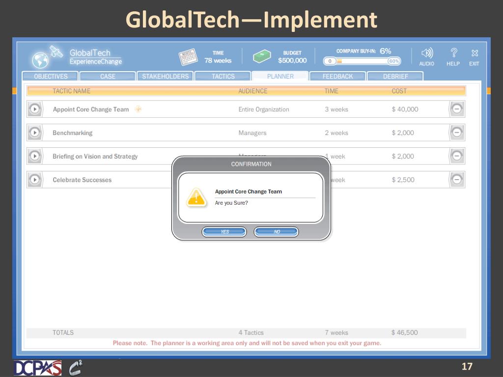Image resolution: width=503 pixels, height=377 pixels.
Task: Exit the simulation using the X icon
Action: (475, 53)
